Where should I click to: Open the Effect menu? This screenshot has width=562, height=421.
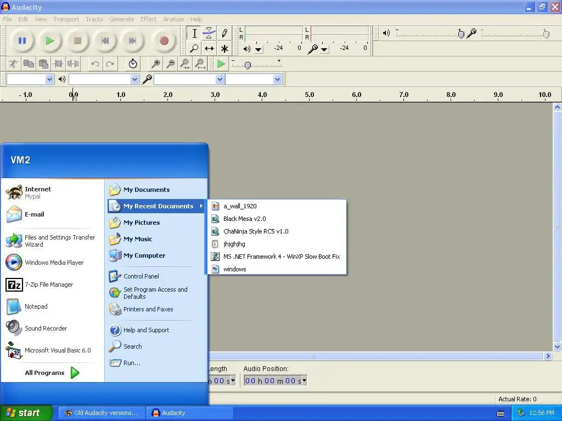click(148, 19)
